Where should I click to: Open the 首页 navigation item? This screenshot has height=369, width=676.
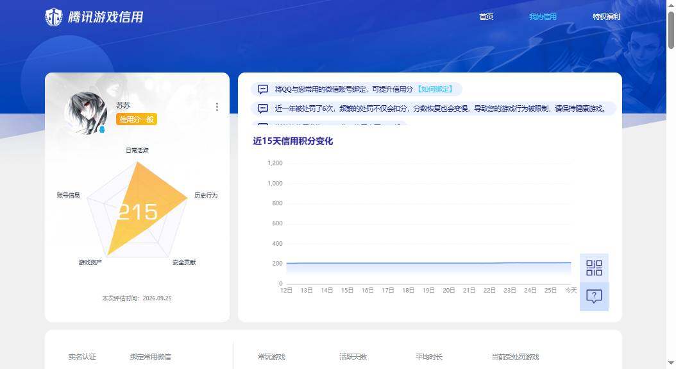(486, 17)
